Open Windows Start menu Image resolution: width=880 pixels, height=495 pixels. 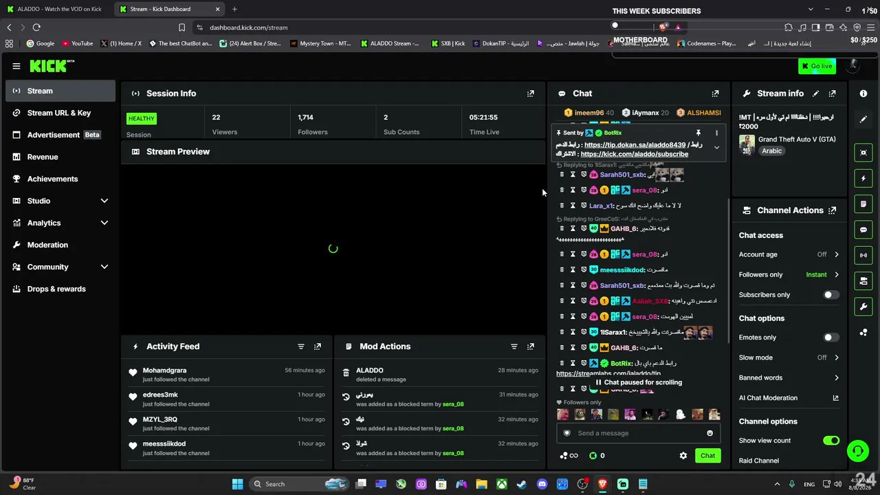pos(237,484)
